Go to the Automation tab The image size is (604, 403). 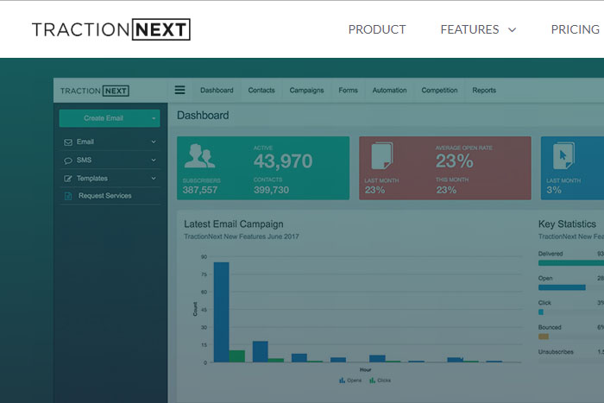coord(389,90)
